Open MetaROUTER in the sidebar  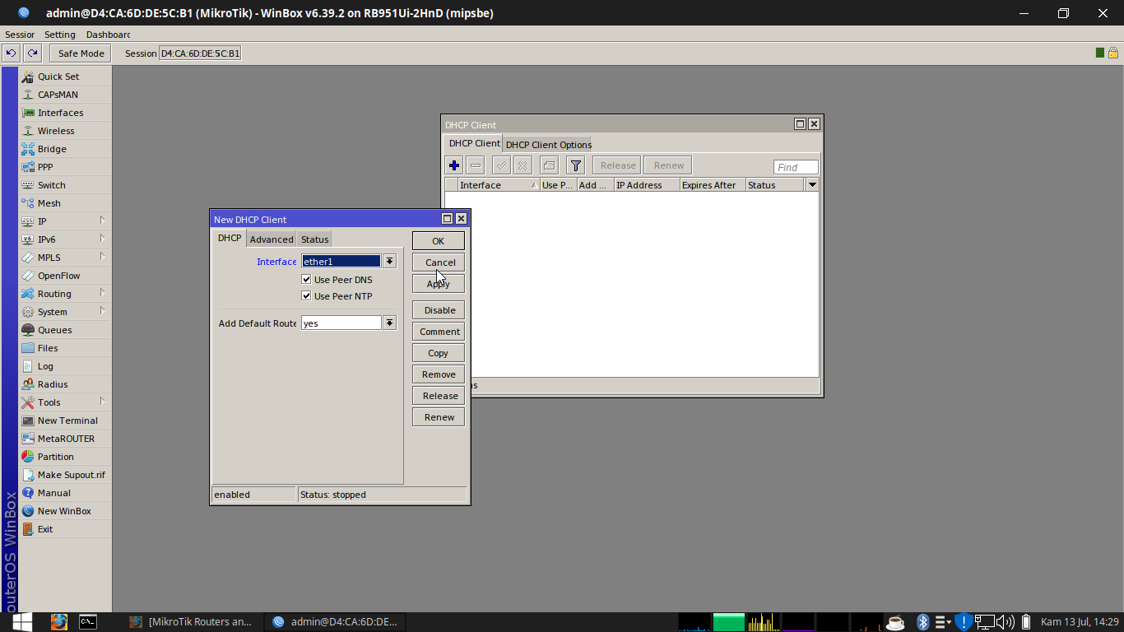(x=65, y=439)
